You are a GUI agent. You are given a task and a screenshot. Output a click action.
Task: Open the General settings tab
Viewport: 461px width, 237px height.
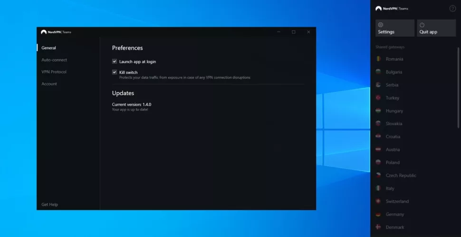coord(48,48)
